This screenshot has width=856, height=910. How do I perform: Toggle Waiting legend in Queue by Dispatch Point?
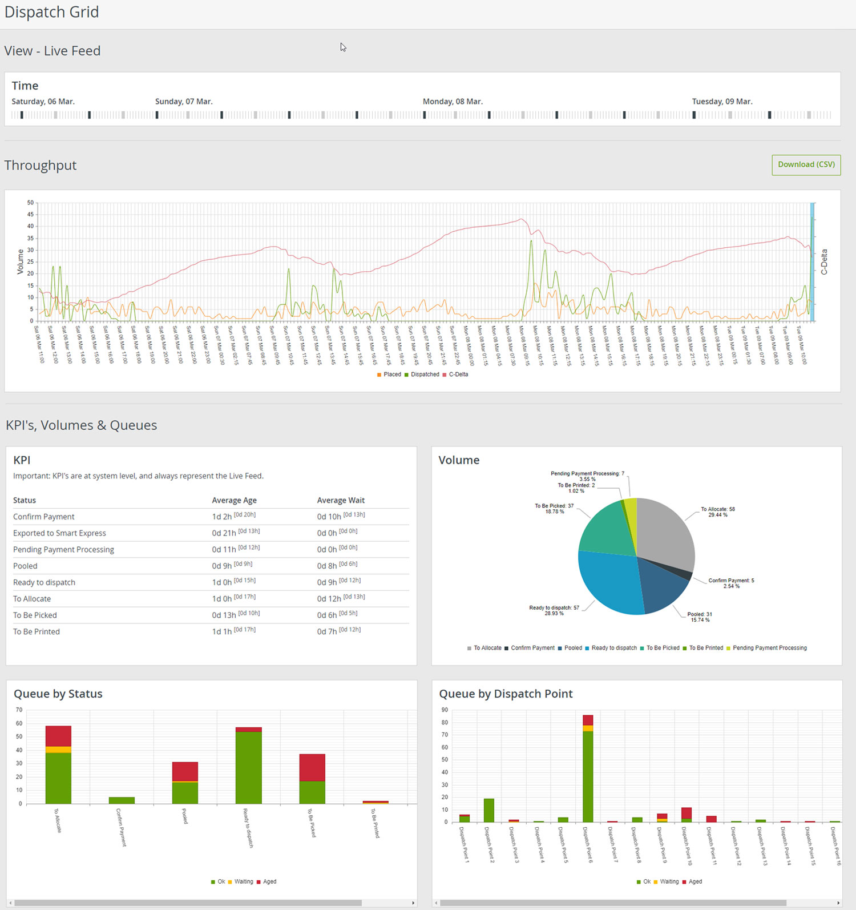click(666, 881)
